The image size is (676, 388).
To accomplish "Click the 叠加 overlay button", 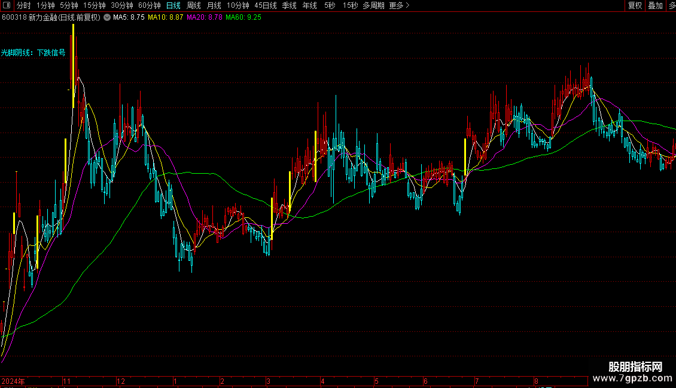I will (655, 5).
